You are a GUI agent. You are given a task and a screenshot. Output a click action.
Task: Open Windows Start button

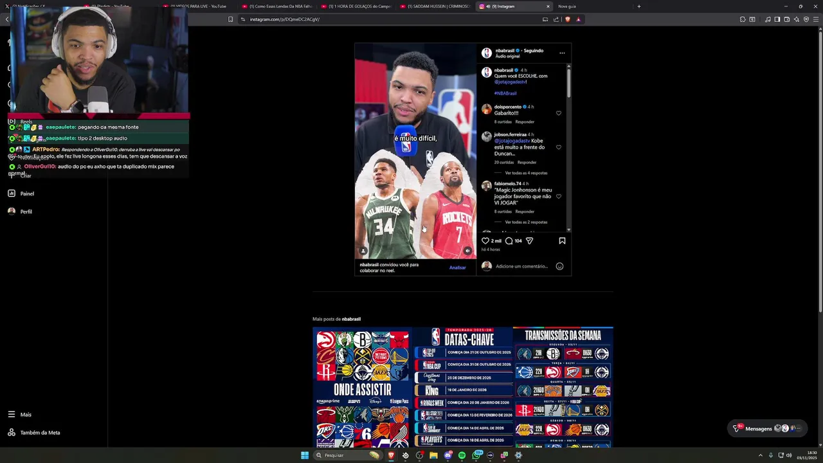pos(305,455)
